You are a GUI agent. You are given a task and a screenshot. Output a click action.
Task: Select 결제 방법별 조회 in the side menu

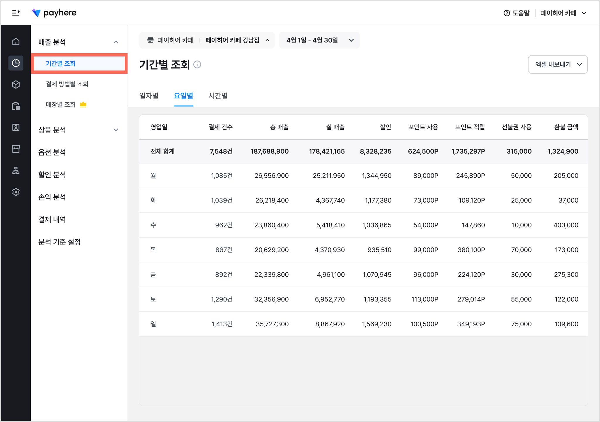[x=67, y=84]
